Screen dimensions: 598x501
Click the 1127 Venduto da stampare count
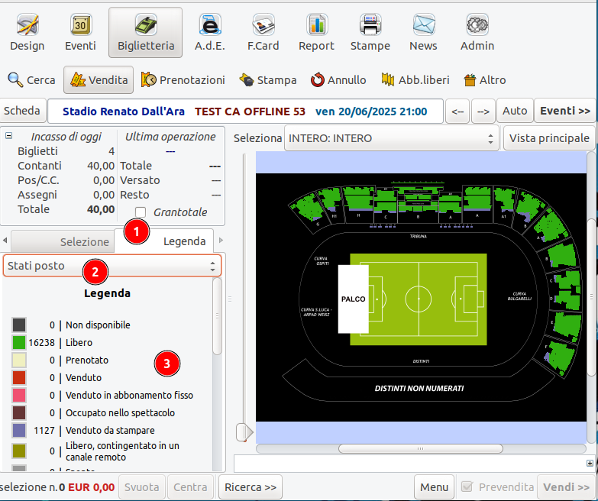click(44, 430)
